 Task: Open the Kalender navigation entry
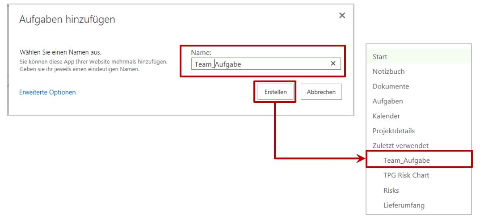coord(386,116)
